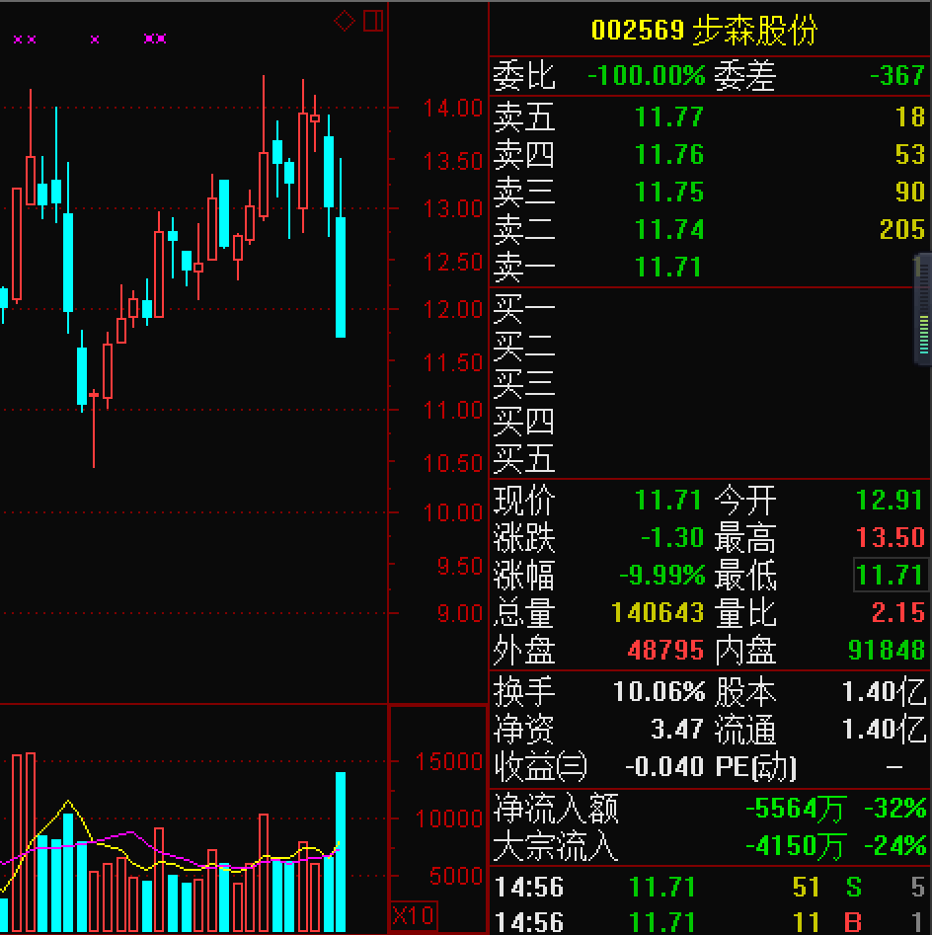Screen dimensions: 932x935
Task: Click the tallest cyan volume bar
Action: click(x=341, y=851)
